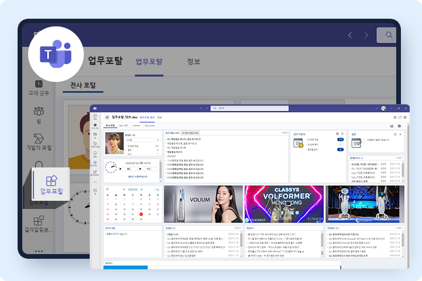Viewport: 422px width, 281px height.
Task: Go to previous month in the calendar
Action: [124, 190]
